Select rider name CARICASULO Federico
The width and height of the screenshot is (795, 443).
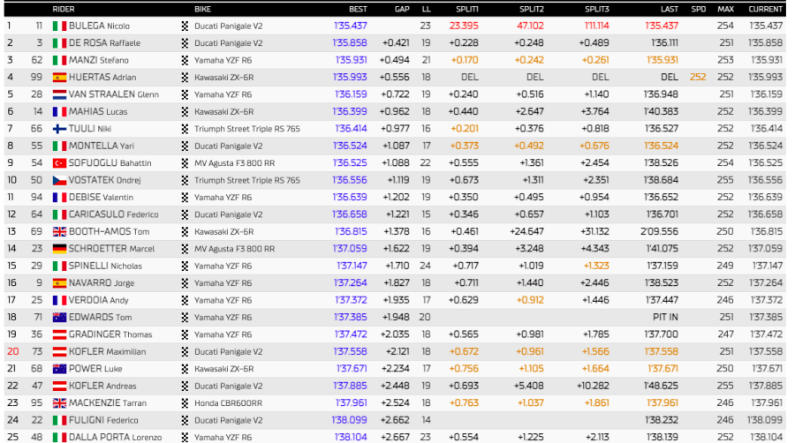(114, 214)
